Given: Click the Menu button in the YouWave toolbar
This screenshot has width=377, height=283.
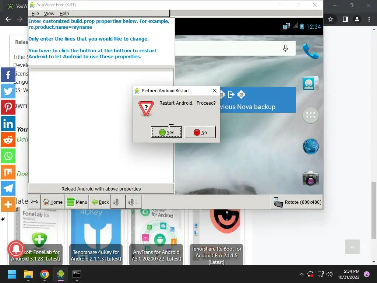Looking at the screenshot, I should [x=77, y=202].
